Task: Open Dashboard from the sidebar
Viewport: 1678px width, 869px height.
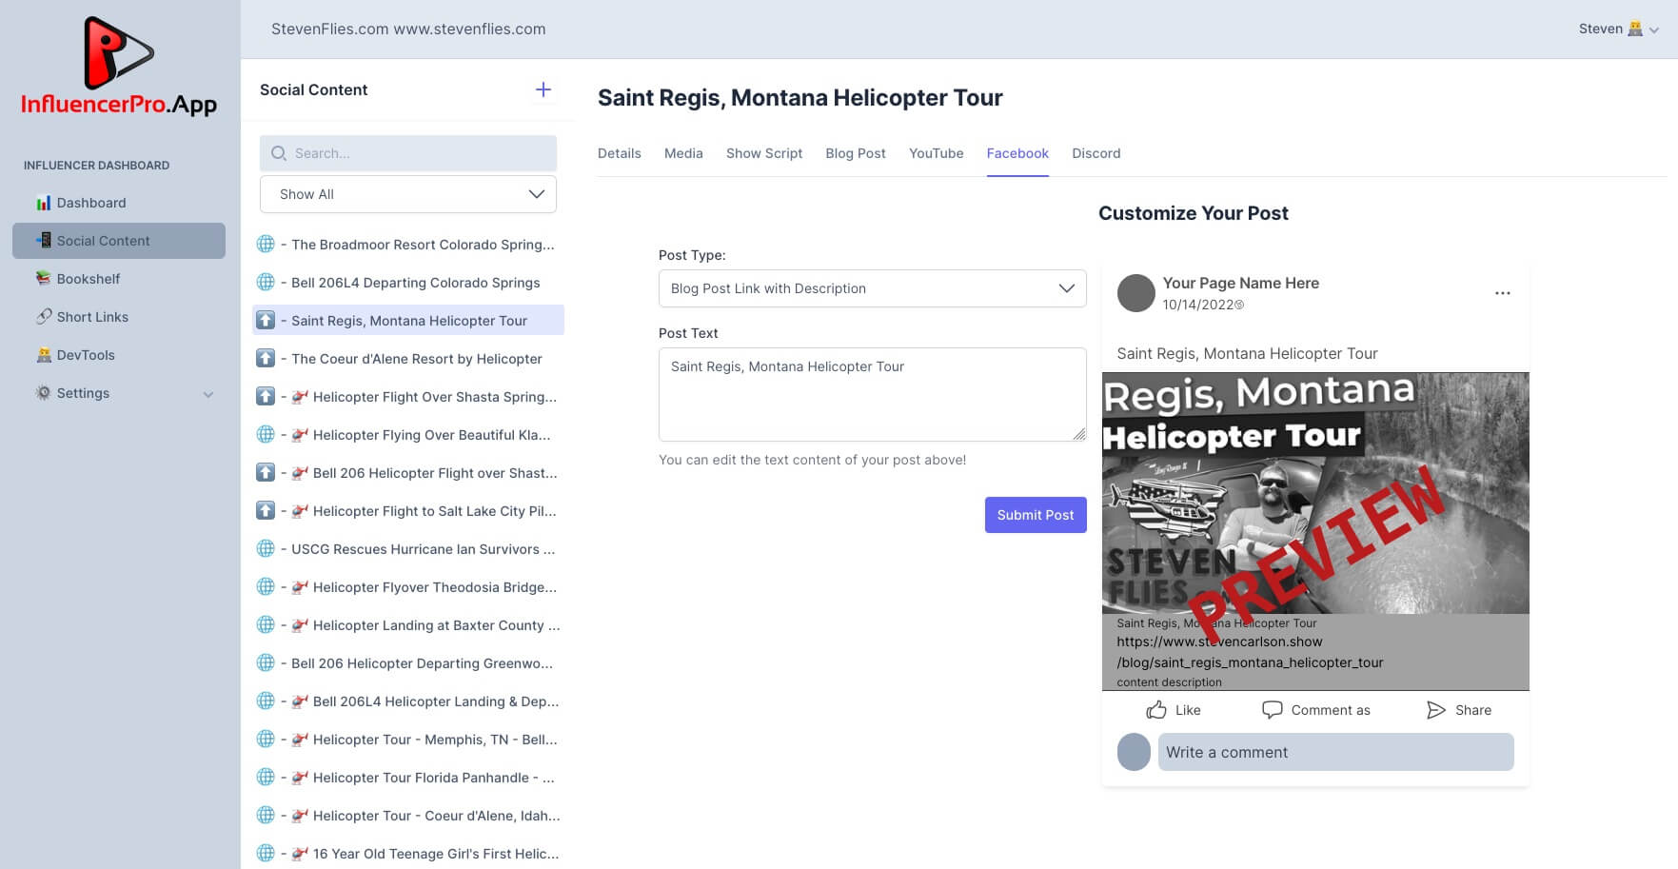Action: click(x=90, y=203)
